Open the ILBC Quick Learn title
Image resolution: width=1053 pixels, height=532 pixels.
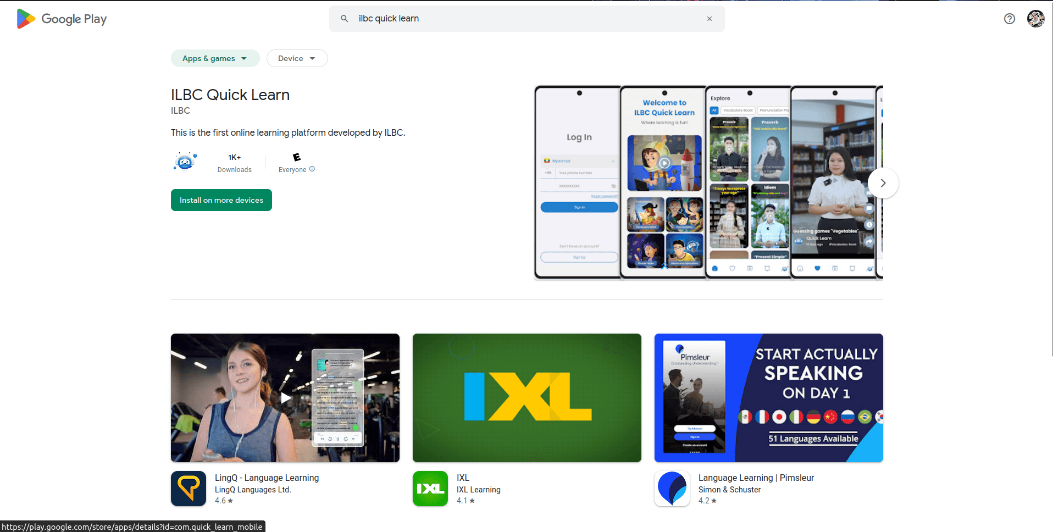point(230,95)
